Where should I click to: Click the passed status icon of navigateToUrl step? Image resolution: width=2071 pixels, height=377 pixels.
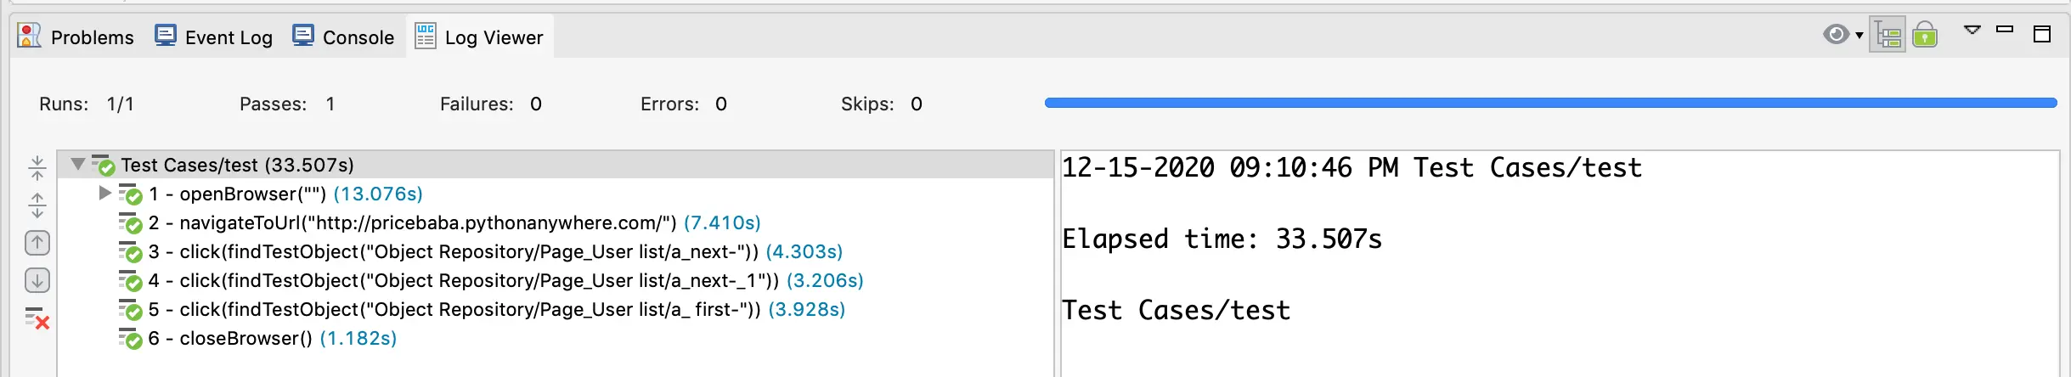130,223
